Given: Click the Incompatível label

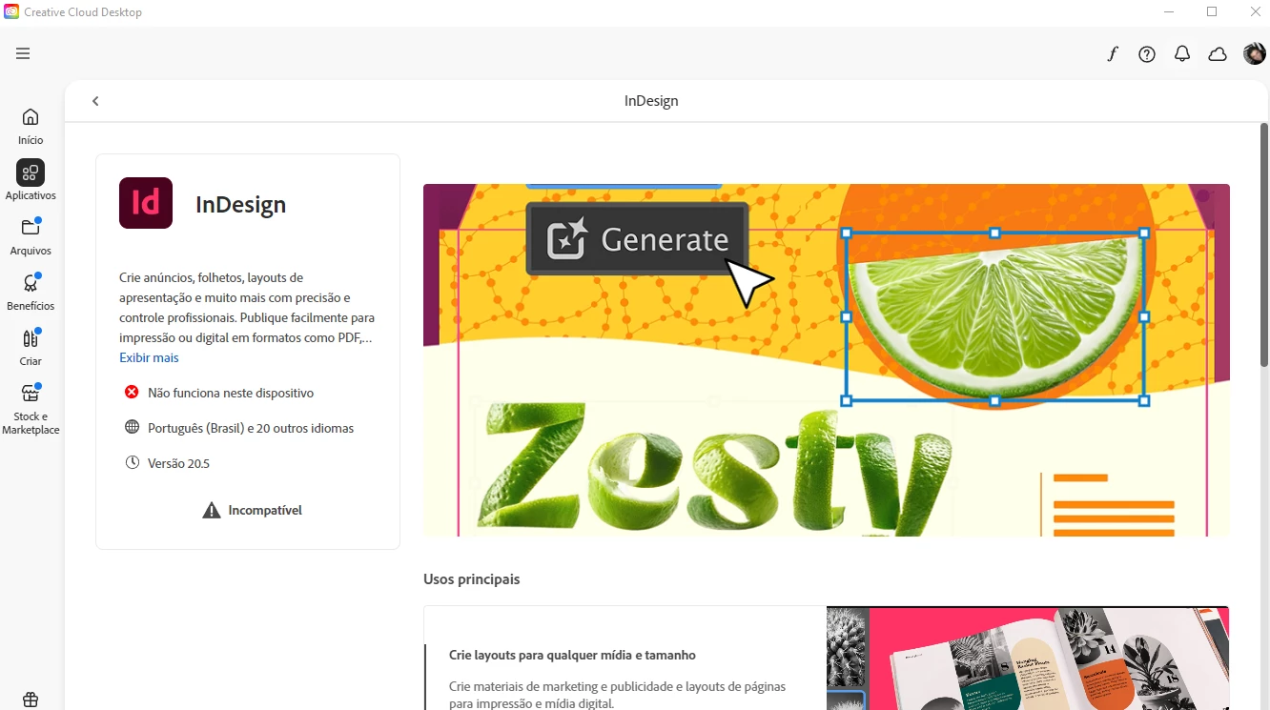Looking at the screenshot, I should click(265, 510).
